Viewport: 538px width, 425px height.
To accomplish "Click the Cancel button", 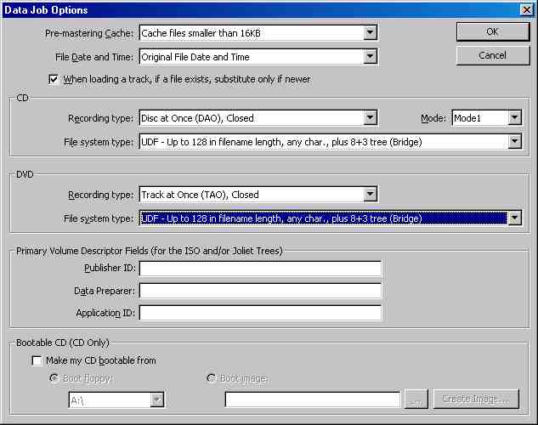I will click(492, 55).
